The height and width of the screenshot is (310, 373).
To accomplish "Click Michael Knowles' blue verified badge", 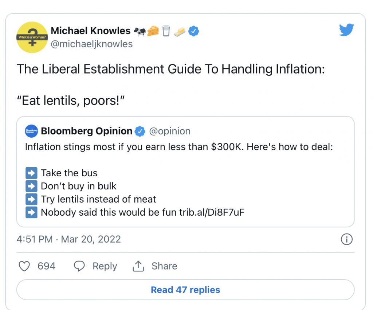I will coord(194,31).
